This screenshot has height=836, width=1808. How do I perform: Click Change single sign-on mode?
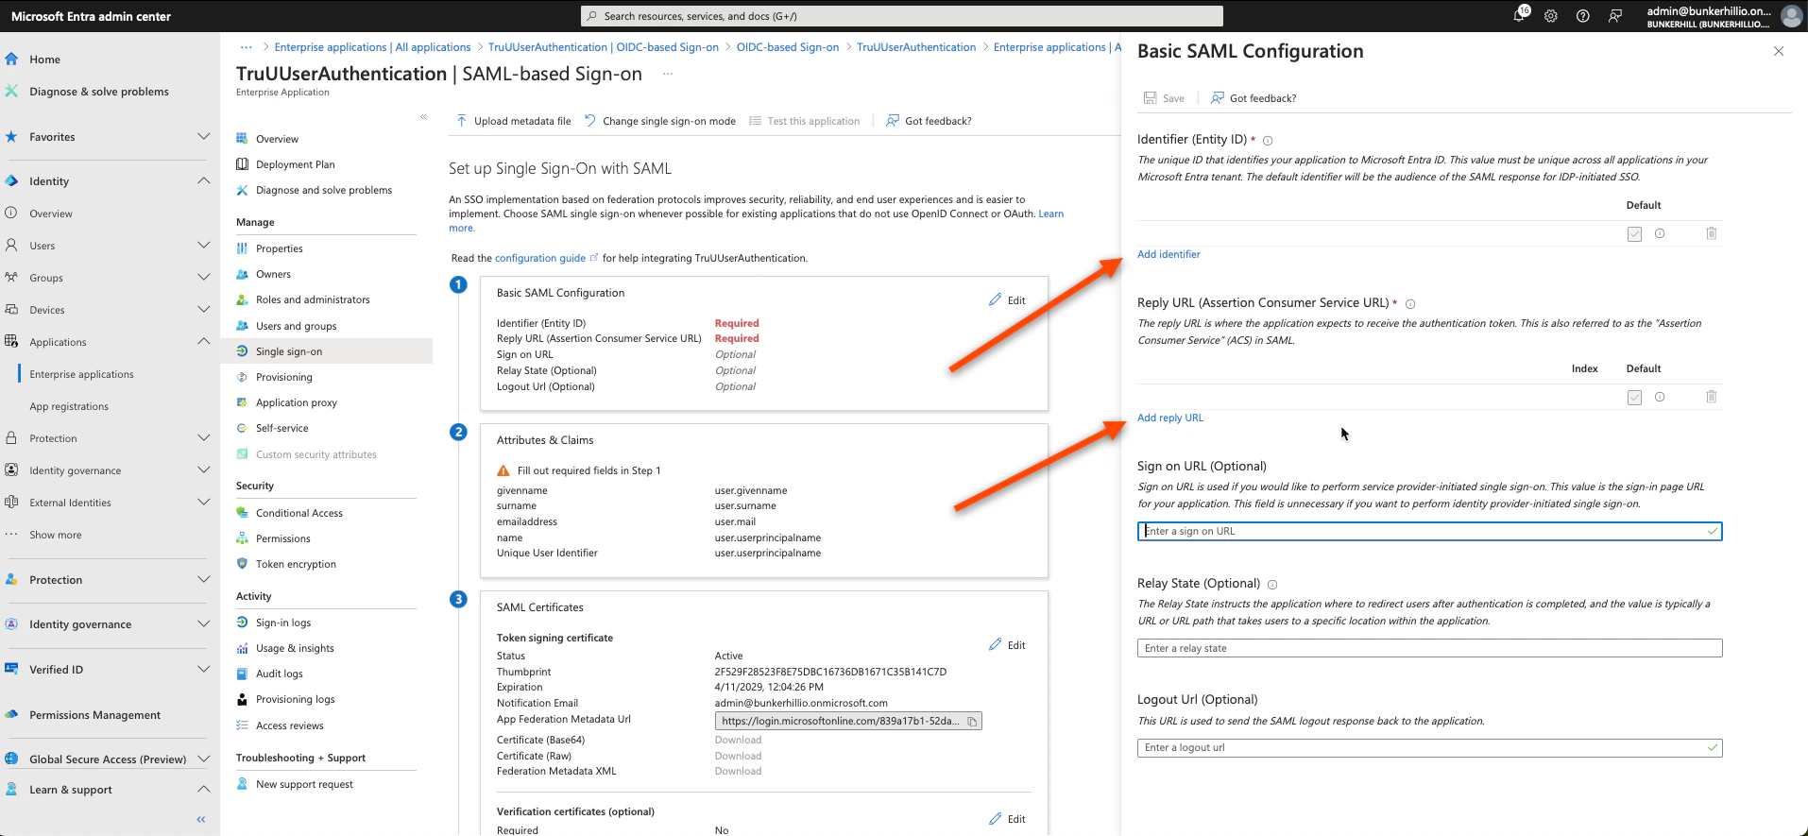point(659,121)
